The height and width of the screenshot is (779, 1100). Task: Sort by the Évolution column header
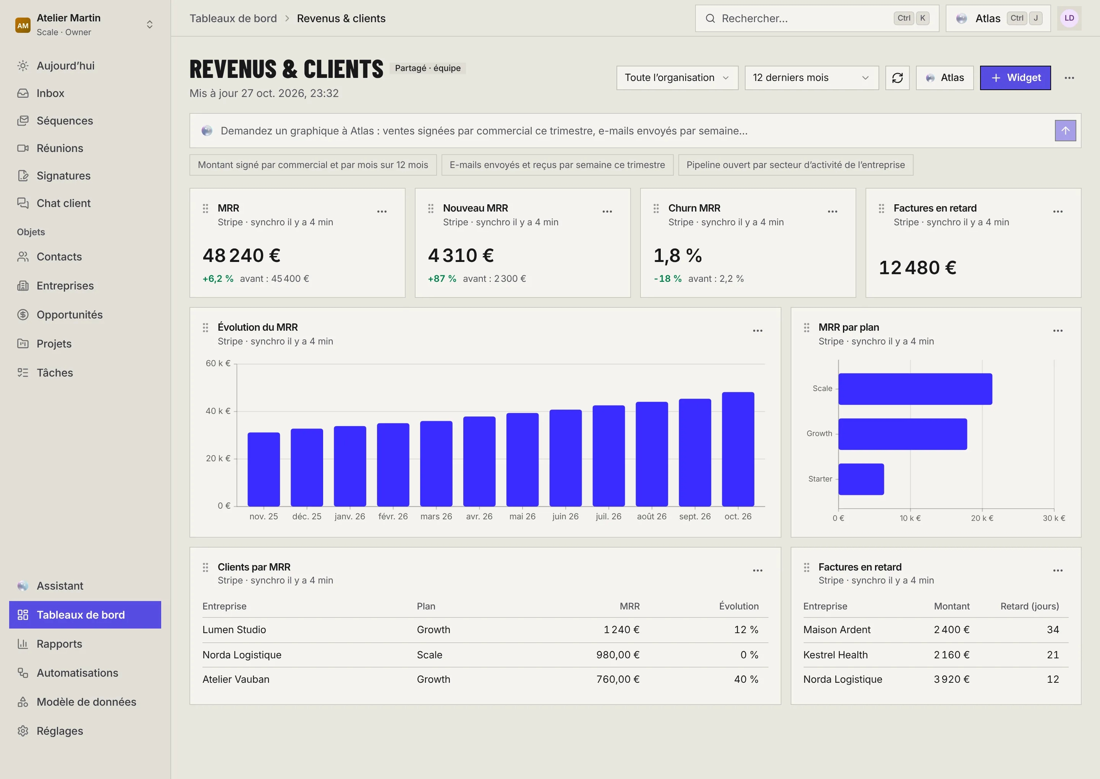point(739,606)
